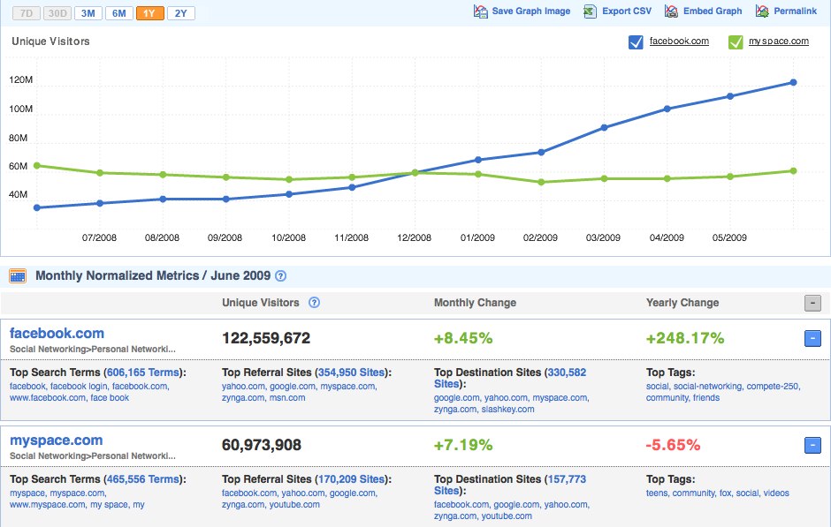The image size is (831, 527).
Task: Click the videos tag
Action: (776, 493)
